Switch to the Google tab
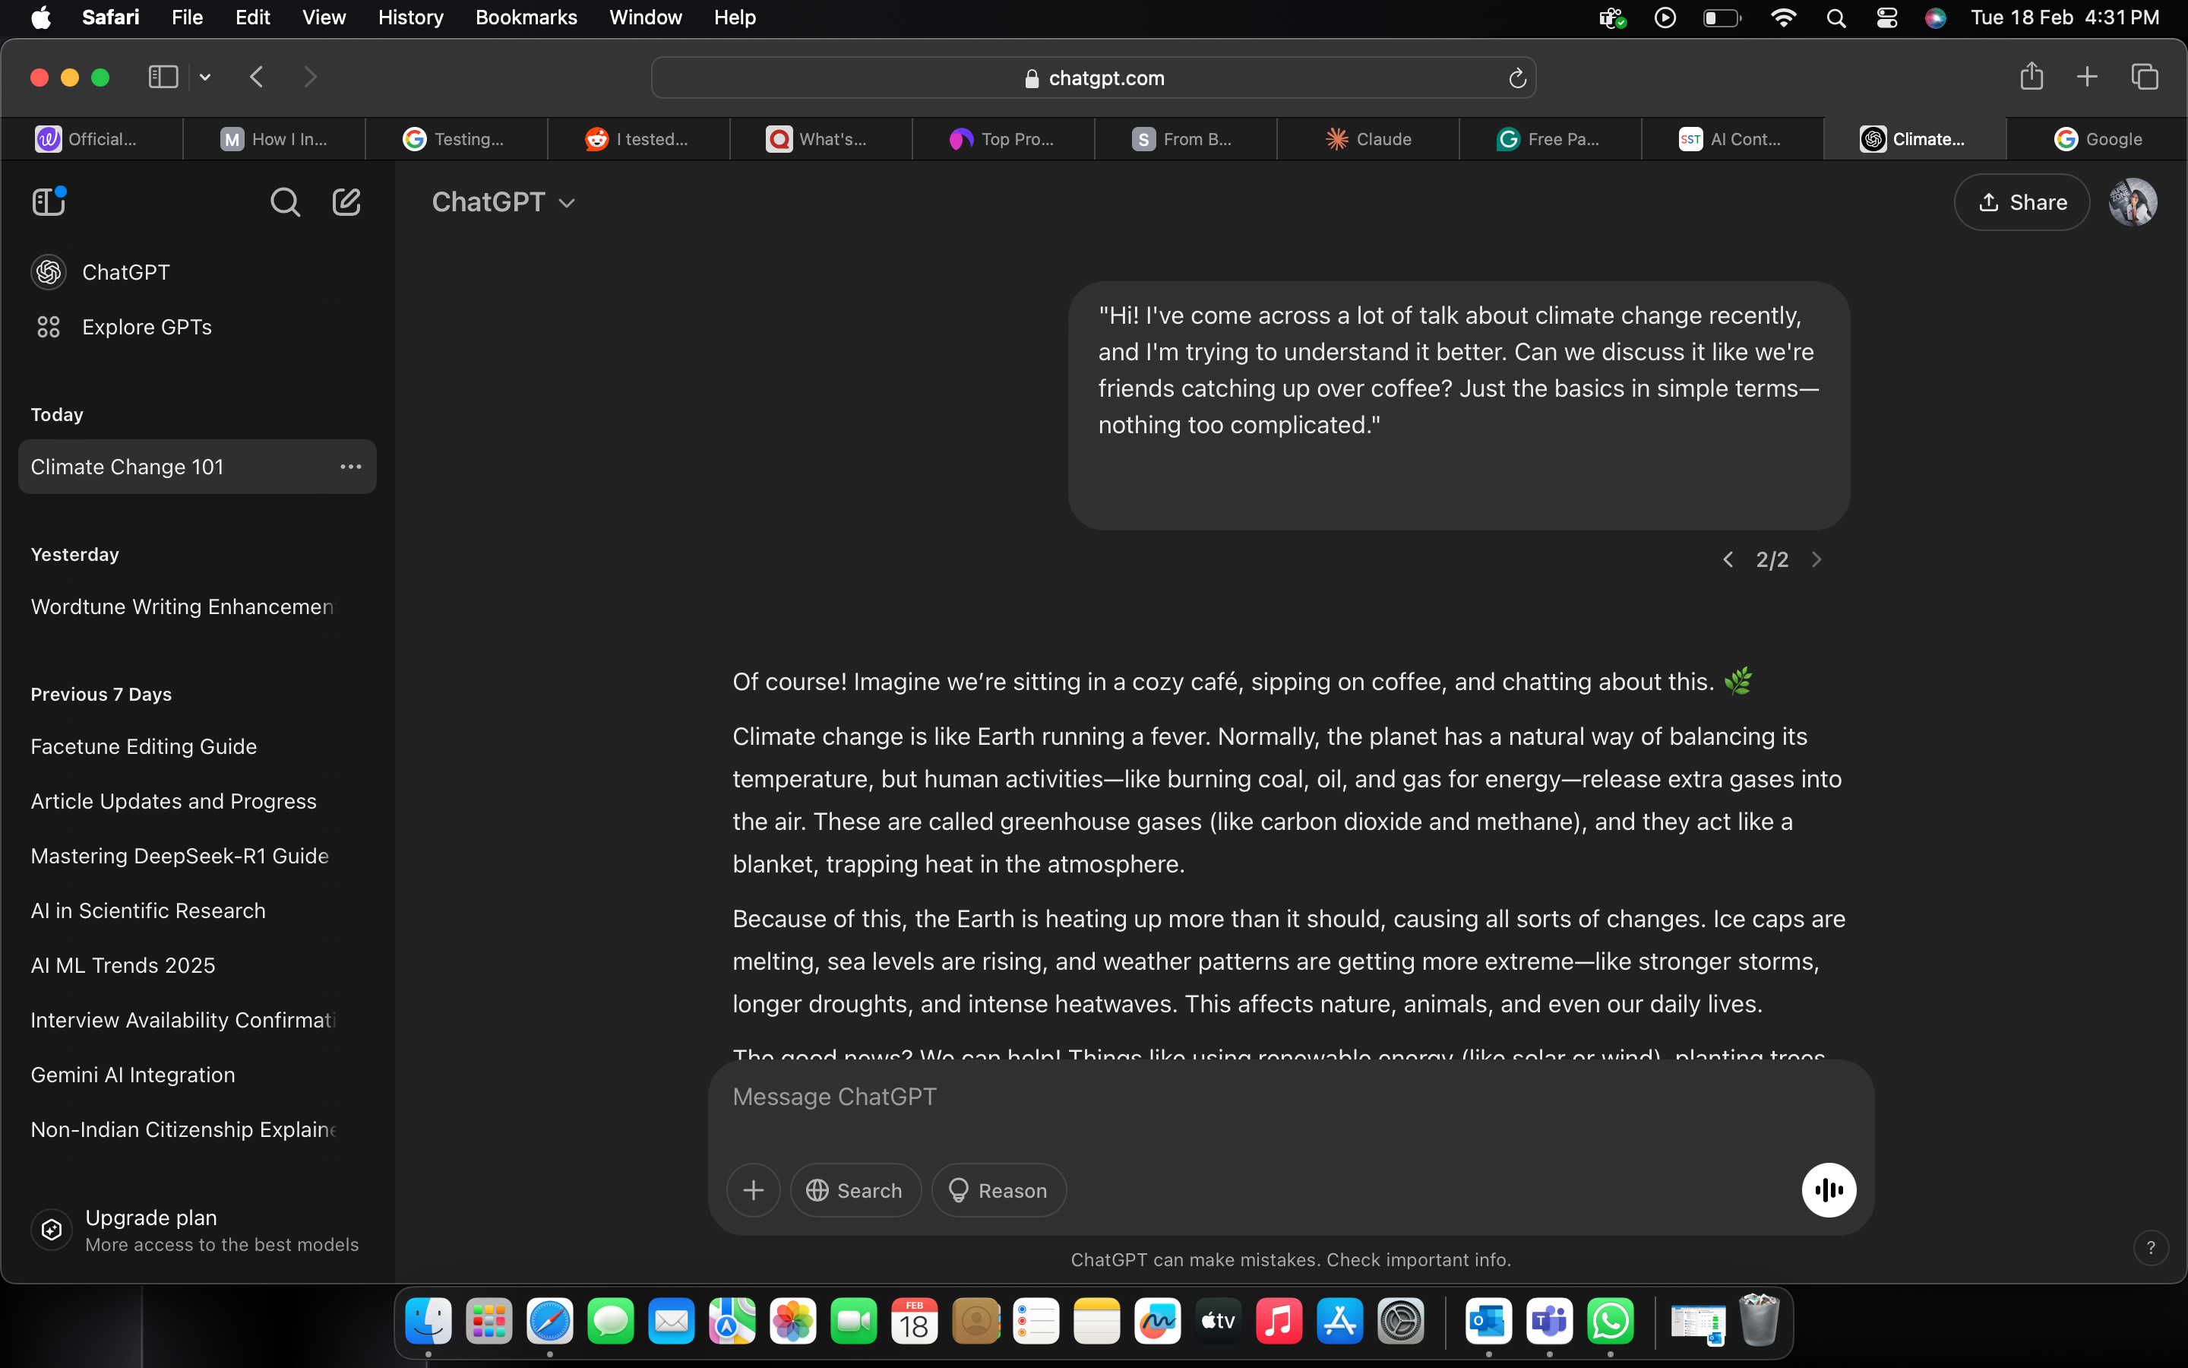Viewport: 2188px width, 1368px height. pyautogui.click(x=2098, y=139)
